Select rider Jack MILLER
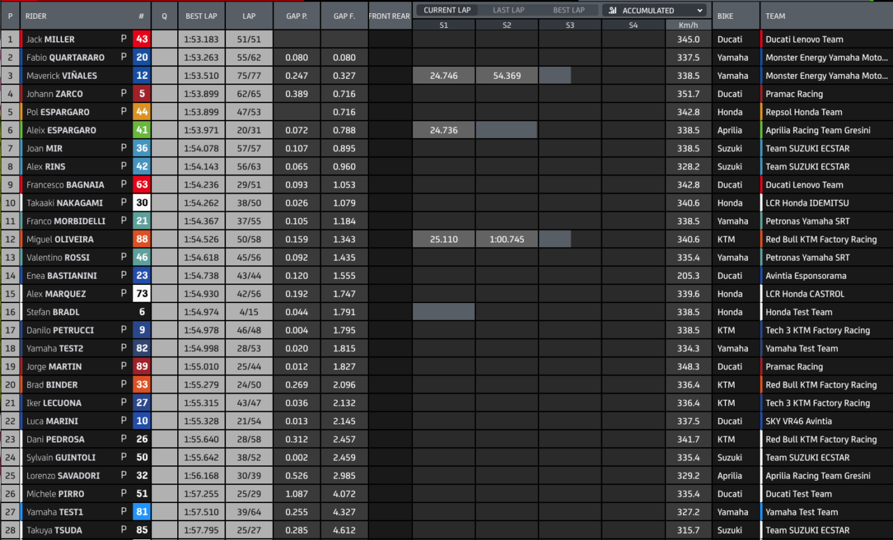Image resolution: width=893 pixels, height=540 pixels. pos(50,40)
